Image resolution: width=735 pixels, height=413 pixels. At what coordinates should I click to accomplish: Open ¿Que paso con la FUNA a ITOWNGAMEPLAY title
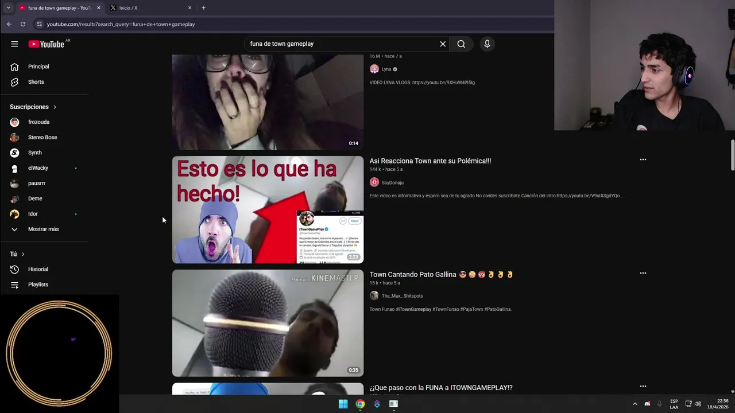pyautogui.click(x=441, y=388)
